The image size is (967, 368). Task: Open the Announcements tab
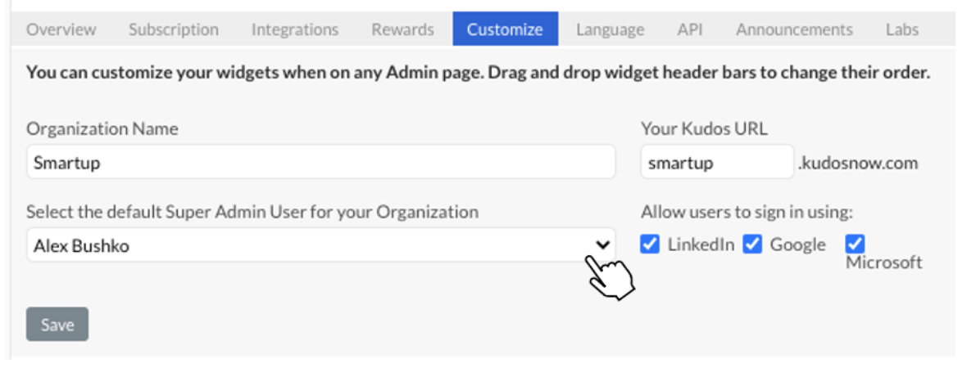[x=794, y=29]
